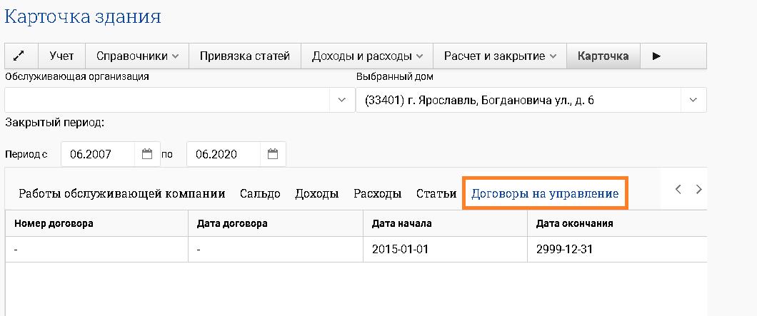The image size is (757, 316).
Task: Click the play arrow at toolbar end
Action: click(656, 56)
